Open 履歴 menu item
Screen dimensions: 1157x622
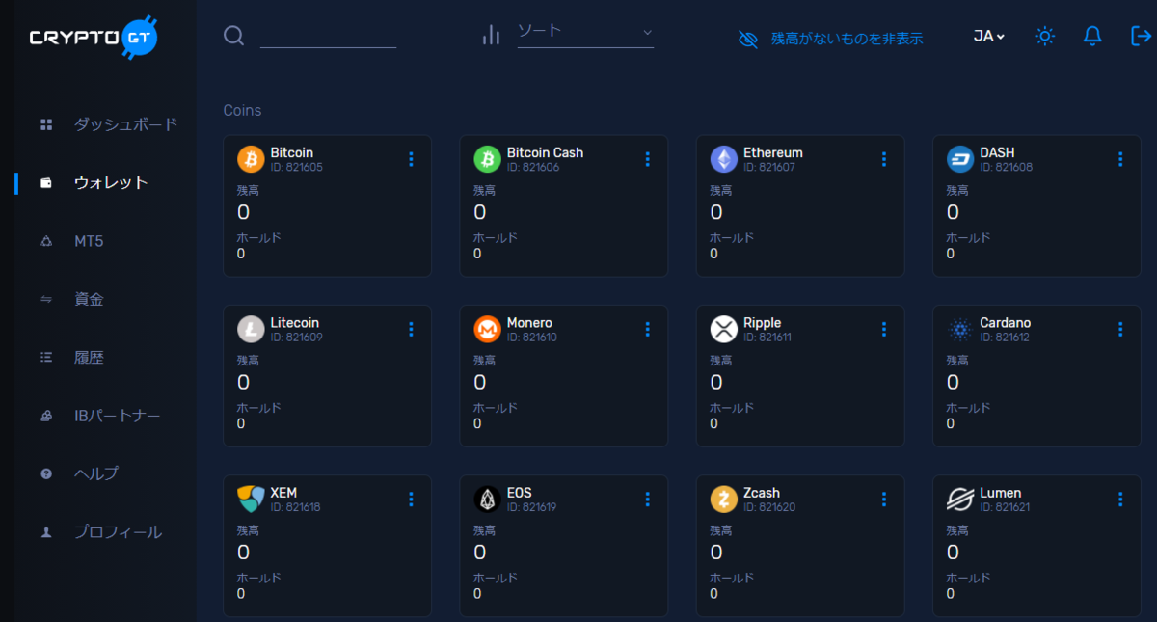89,358
